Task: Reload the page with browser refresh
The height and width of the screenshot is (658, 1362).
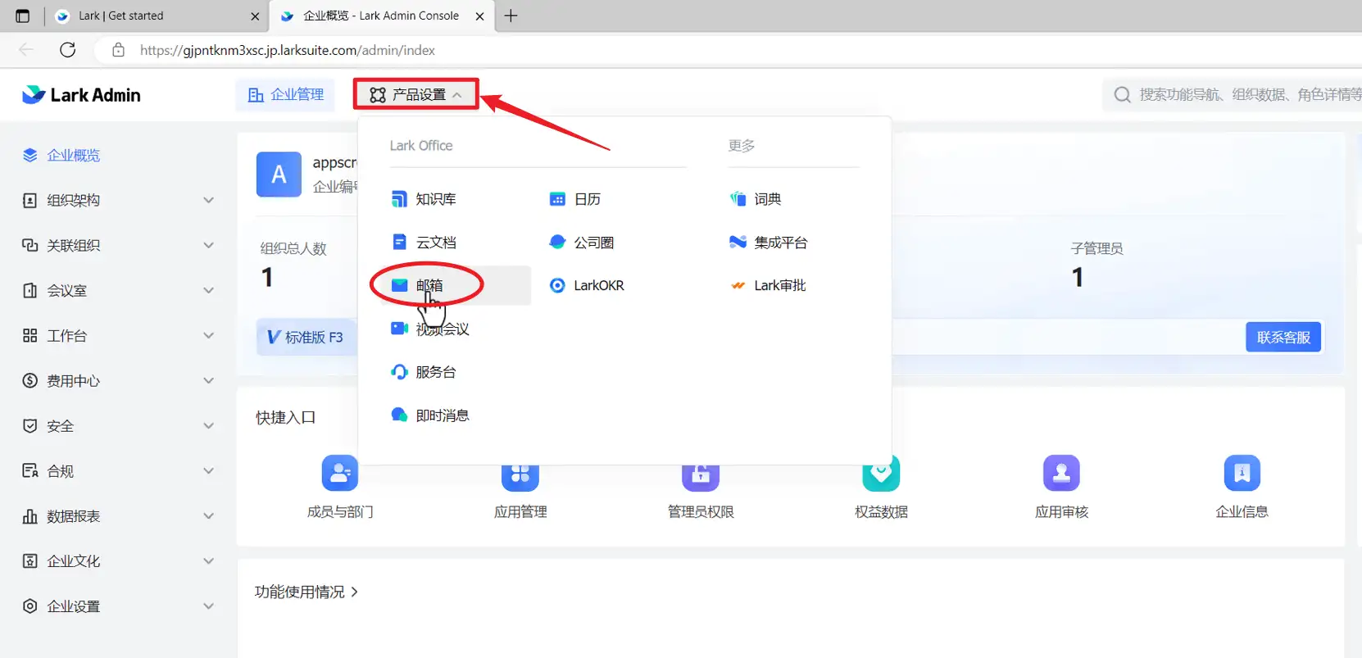Action: tap(68, 50)
